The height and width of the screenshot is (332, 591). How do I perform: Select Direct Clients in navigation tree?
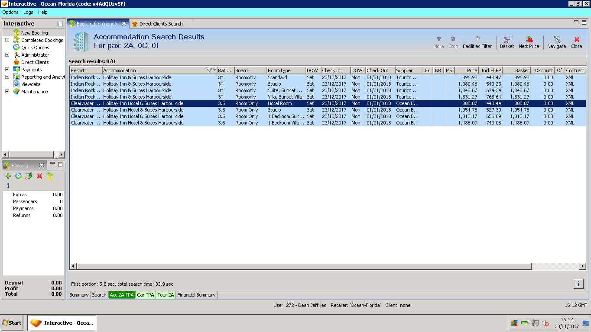[x=35, y=62]
